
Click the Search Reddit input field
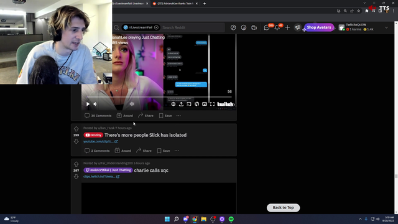pos(193,27)
